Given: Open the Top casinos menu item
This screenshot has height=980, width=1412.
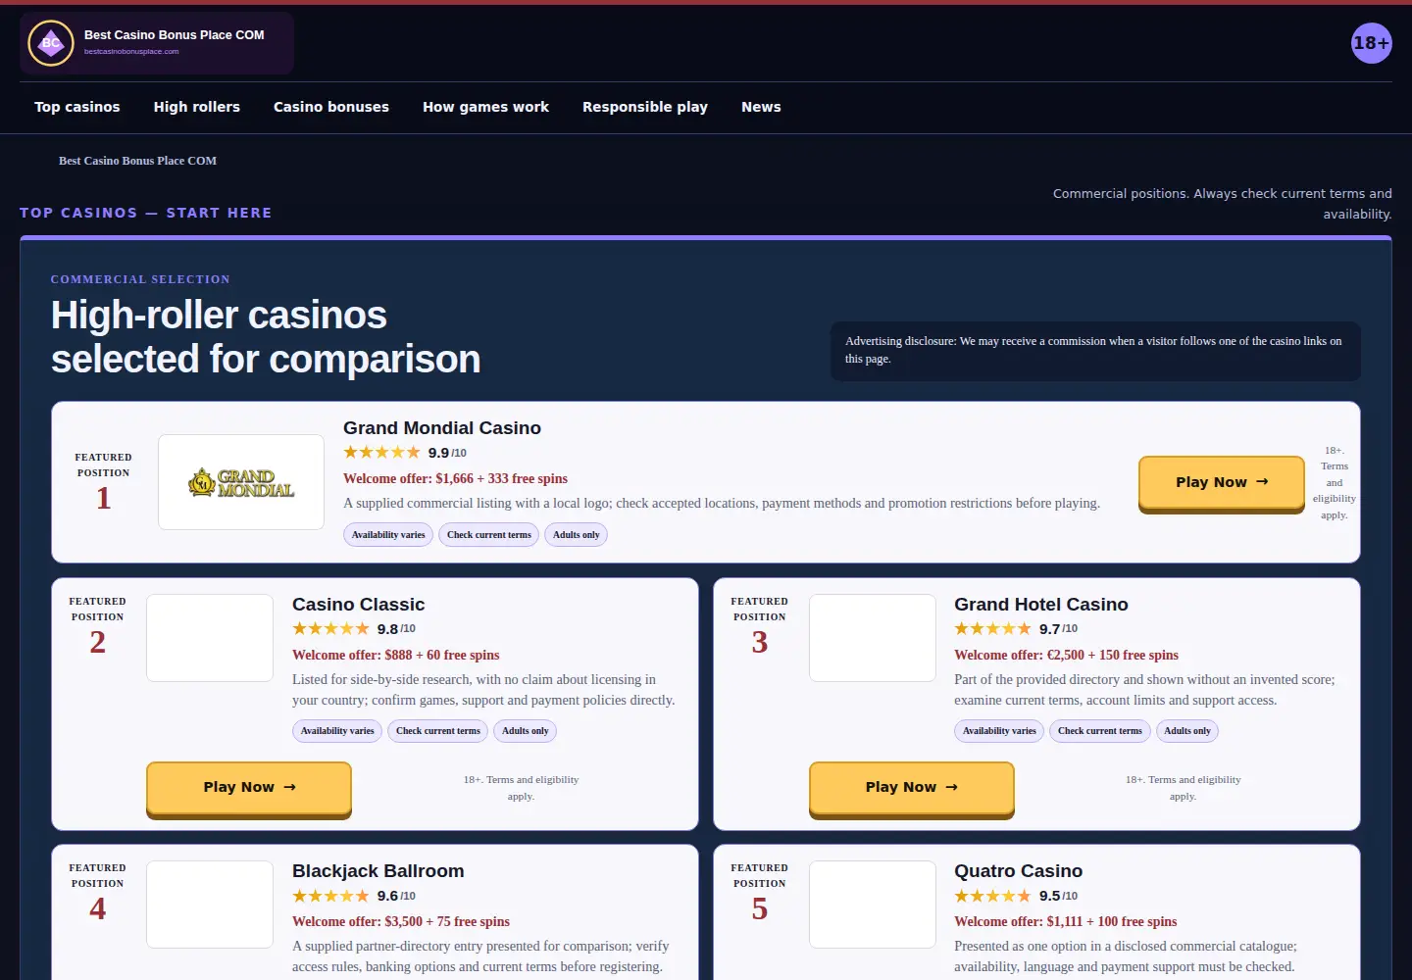Looking at the screenshot, I should coord(77,107).
